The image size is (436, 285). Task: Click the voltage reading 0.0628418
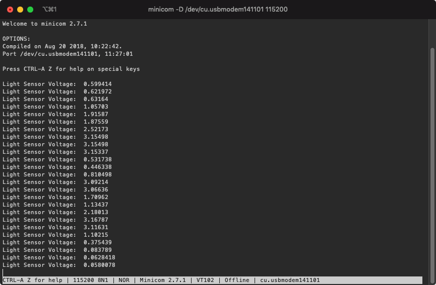point(99,257)
